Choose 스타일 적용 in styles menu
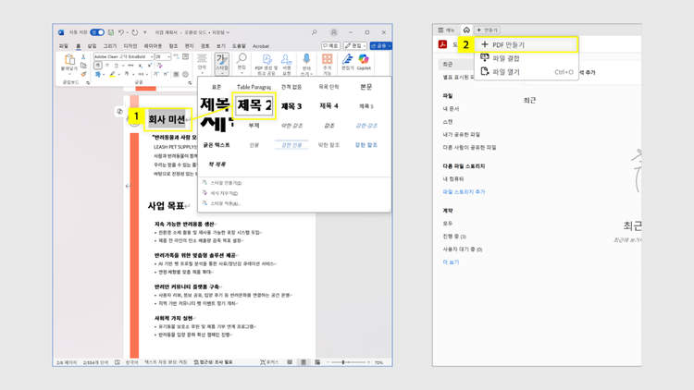Screen dimensions: 694x390 (x=225, y=203)
